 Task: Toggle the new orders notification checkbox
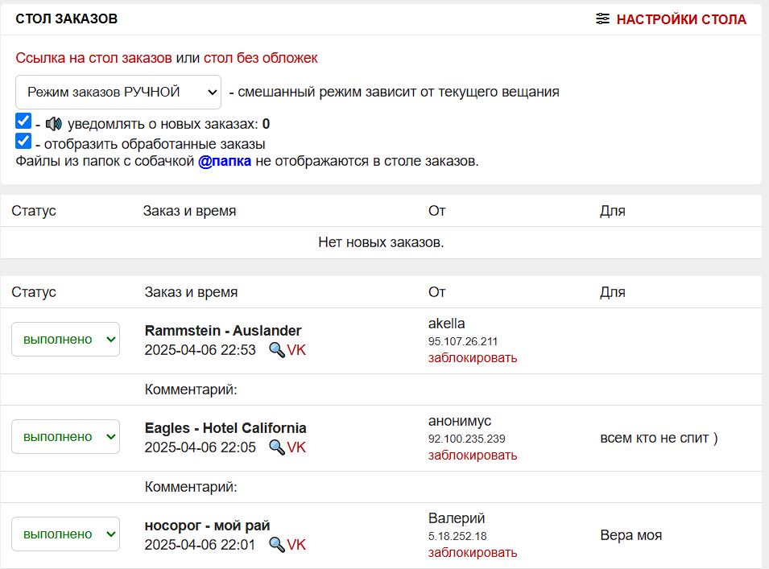point(23,122)
